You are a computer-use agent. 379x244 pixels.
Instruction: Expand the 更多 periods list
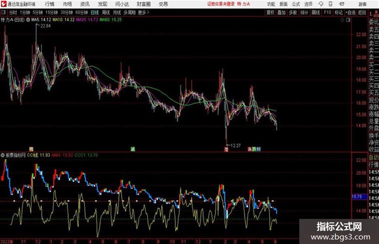(x=144, y=12)
